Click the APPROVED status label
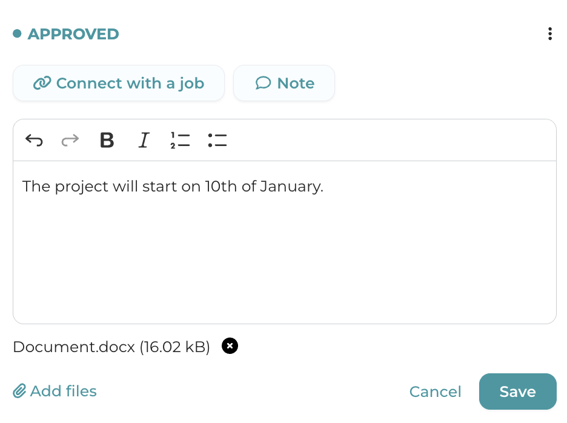567x423 pixels. coord(73,34)
